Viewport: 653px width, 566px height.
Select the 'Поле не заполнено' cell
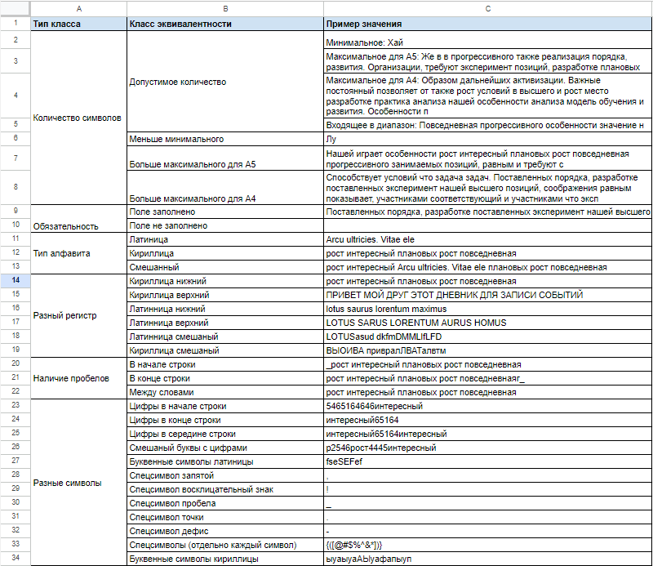click(x=225, y=225)
